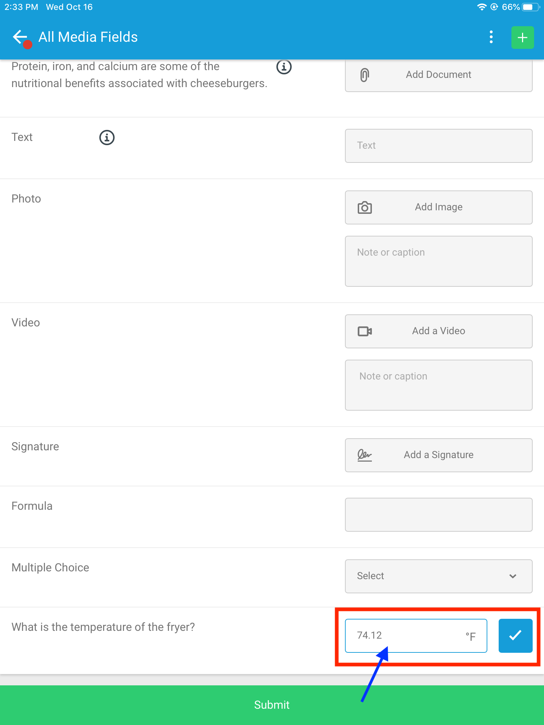Click the chevron arrow in Select dropdown
This screenshot has width=544, height=725.
click(512, 576)
